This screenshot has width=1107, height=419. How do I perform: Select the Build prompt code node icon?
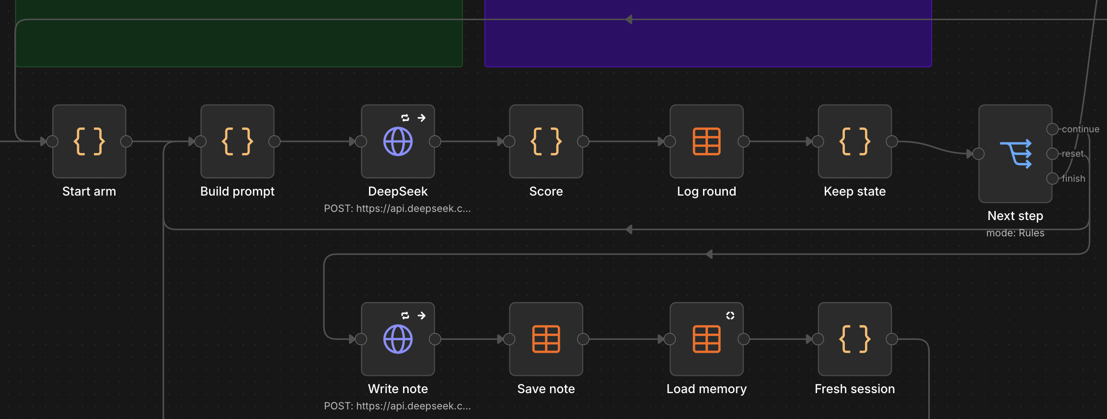(237, 141)
